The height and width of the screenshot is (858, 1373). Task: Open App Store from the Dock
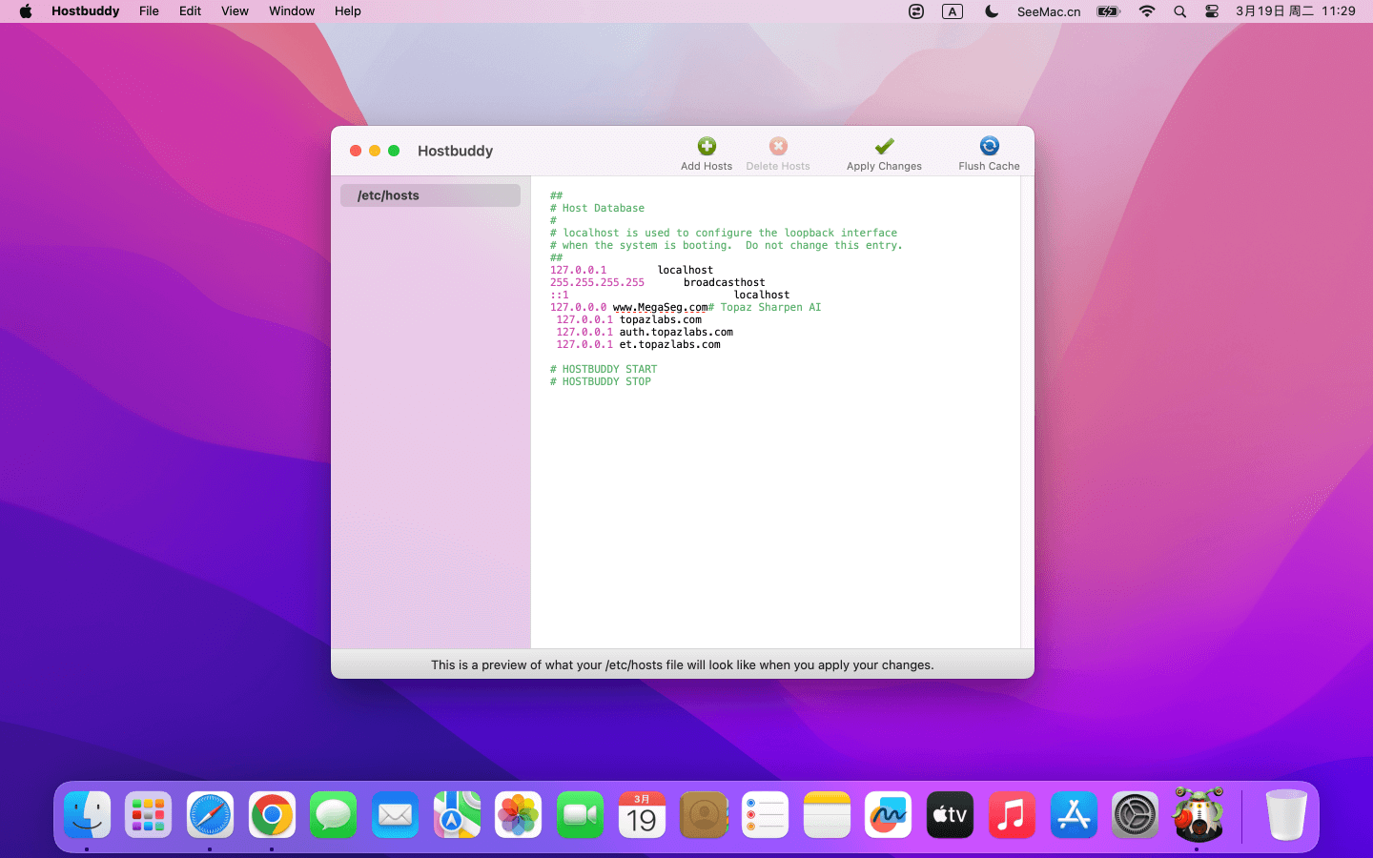(x=1074, y=815)
